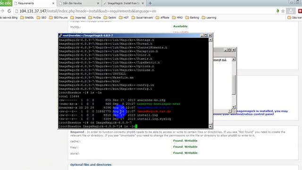The height and width of the screenshot is (170, 302).
Task: Open the Banking bookmarks folder
Action: tap(192, 17)
